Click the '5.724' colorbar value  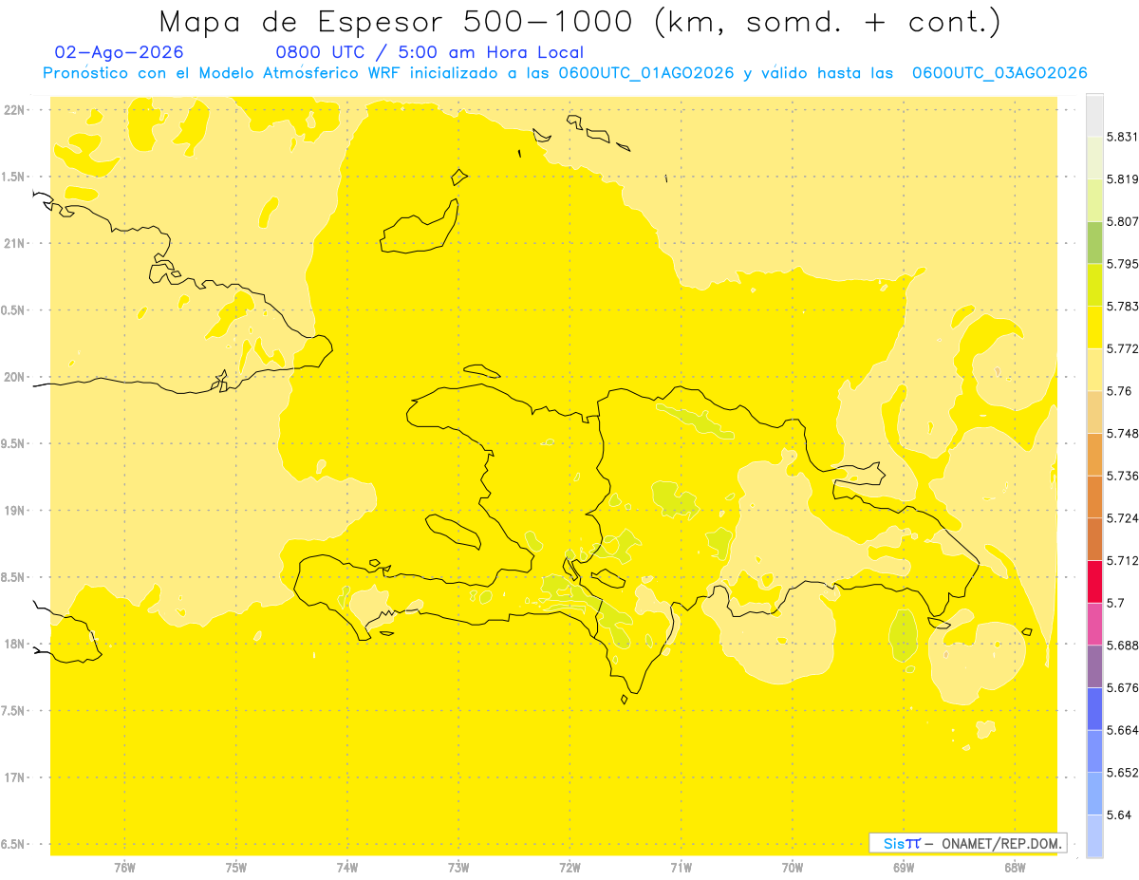pyautogui.click(x=1122, y=518)
